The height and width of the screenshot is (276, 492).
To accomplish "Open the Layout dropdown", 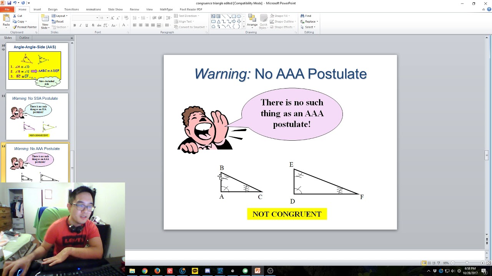I will tap(60, 16).
